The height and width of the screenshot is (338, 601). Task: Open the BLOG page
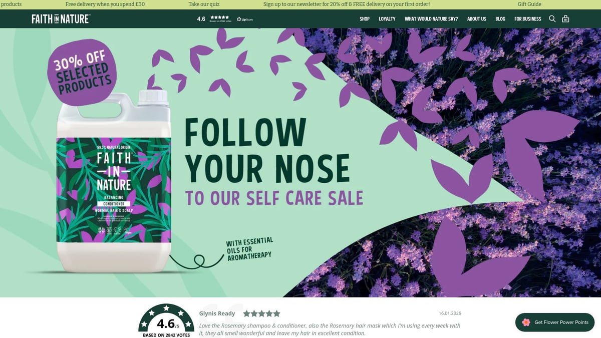(x=500, y=19)
